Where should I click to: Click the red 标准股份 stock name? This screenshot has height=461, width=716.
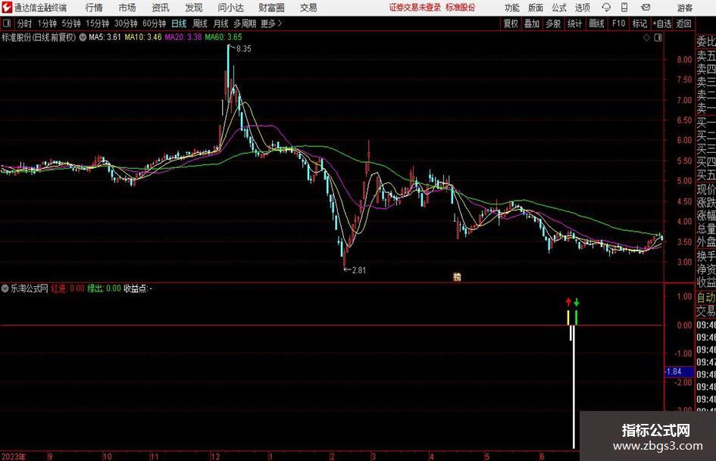[461, 8]
